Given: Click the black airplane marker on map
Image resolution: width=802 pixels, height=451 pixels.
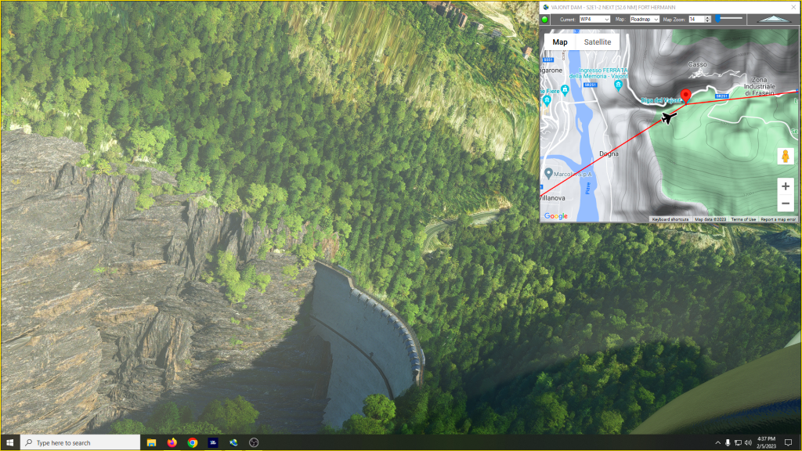Looking at the screenshot, I should pos(668,118).
